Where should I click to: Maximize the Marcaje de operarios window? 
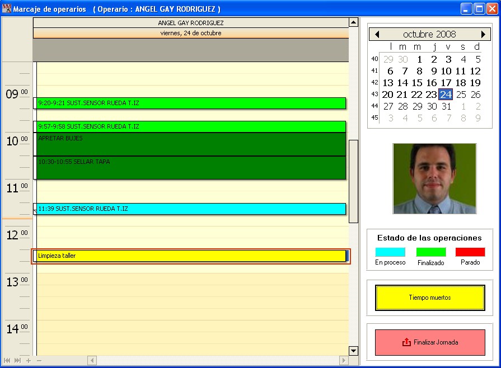[479, 8]
